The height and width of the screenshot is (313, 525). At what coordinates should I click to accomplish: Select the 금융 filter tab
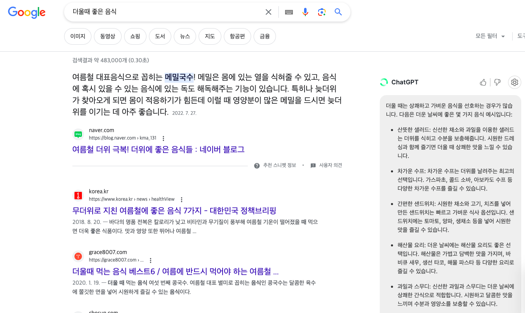coord(265,36)
